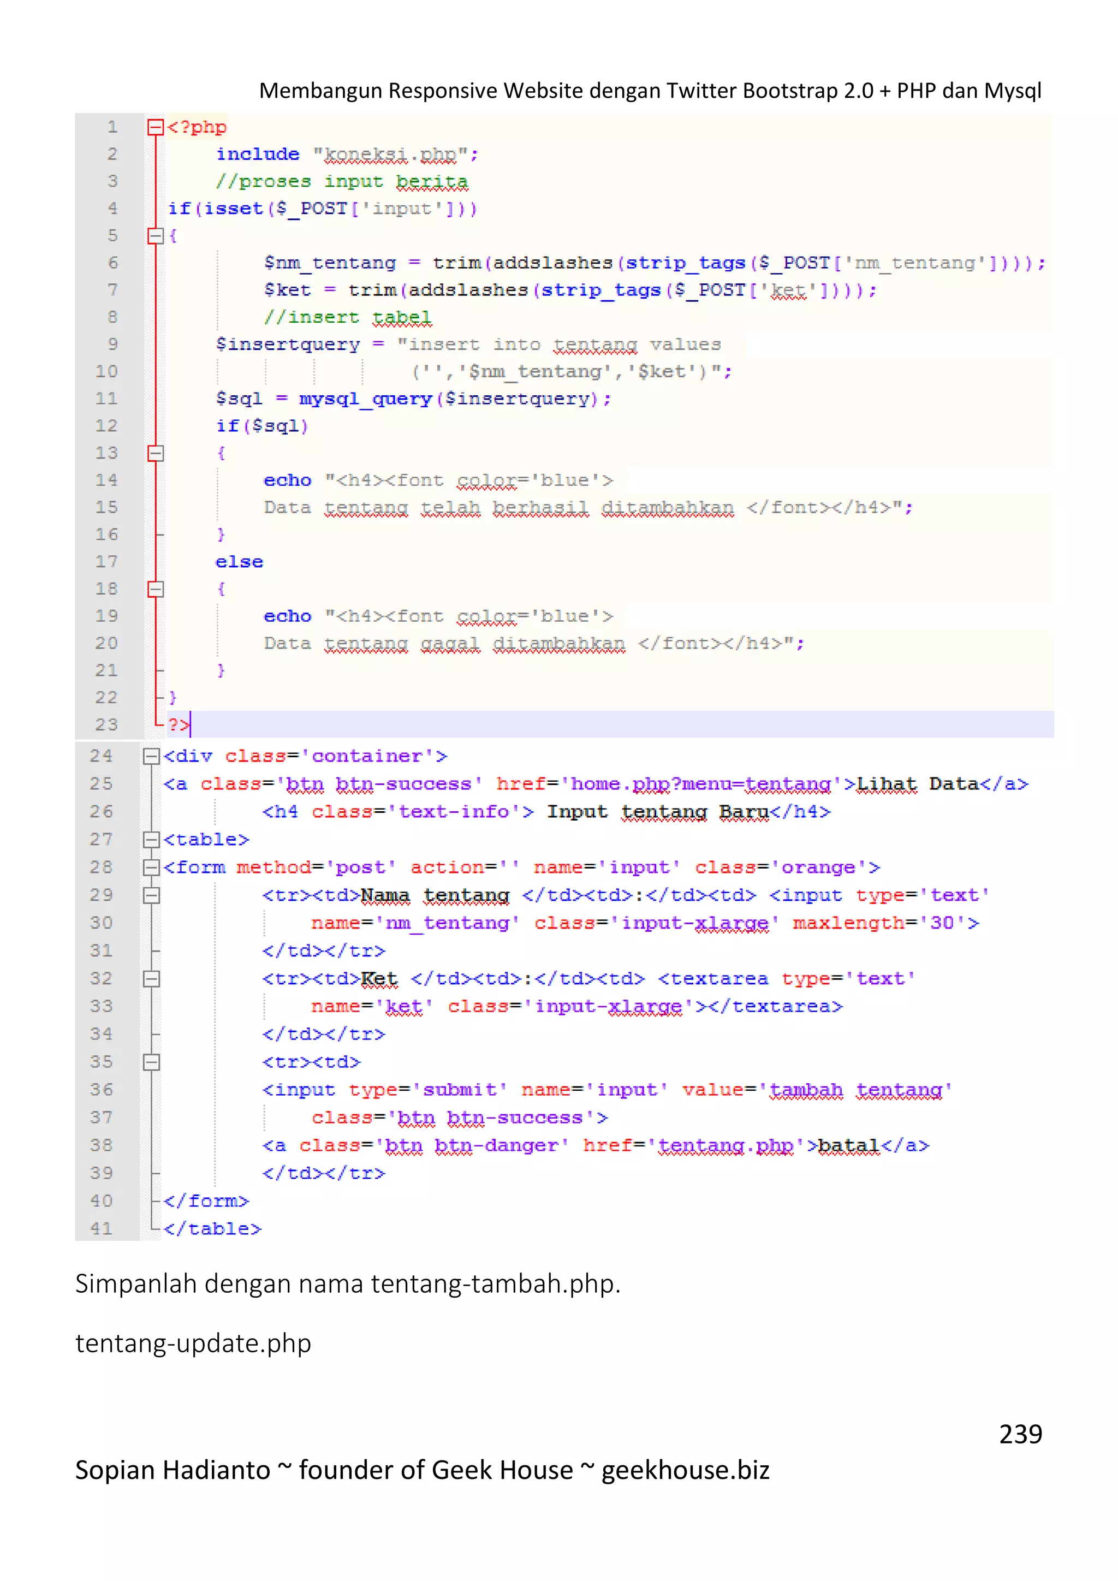The width and height of the screenshot is (1118, 1581).
Task: Click line number 23 in the gutter
Action: tap(106, 724)
